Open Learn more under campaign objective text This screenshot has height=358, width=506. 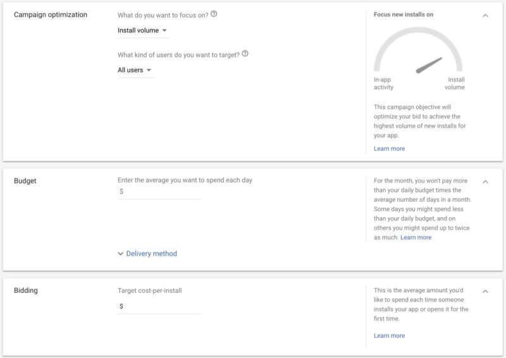click(389, 148)
